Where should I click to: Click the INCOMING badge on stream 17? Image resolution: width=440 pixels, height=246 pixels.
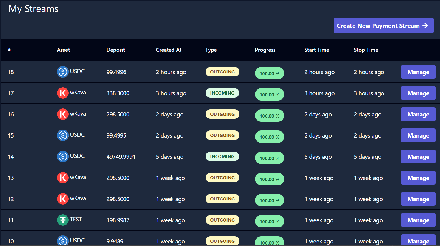[222, 93]
